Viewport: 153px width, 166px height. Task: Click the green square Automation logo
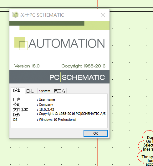pos(21,43)
